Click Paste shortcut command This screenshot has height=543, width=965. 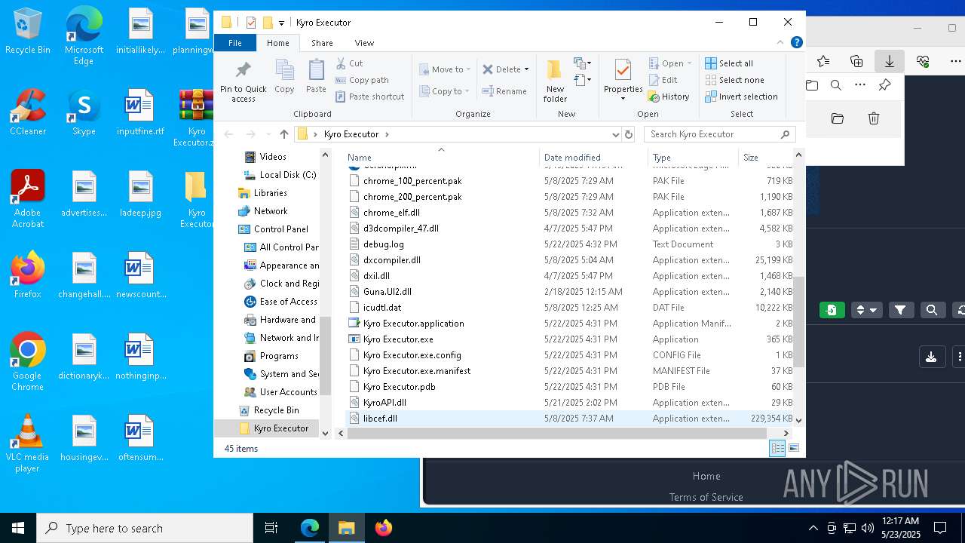point(369,97)
